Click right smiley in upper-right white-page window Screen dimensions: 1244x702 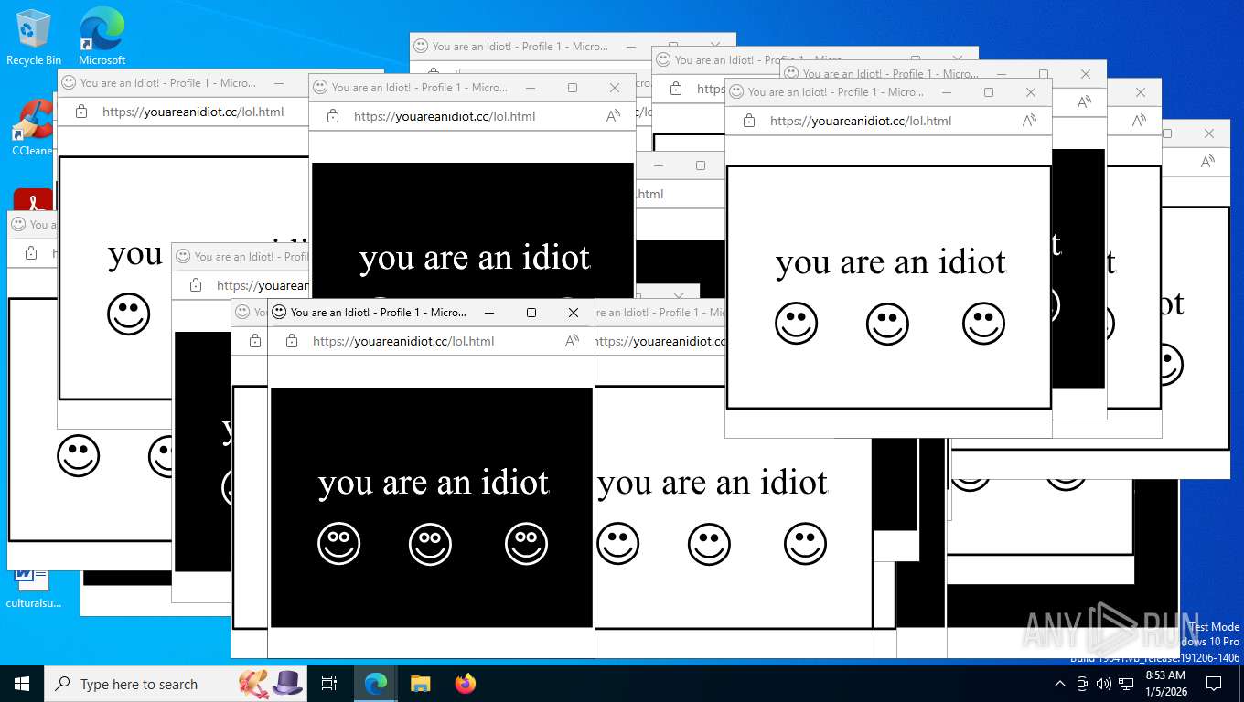pos(984,324)
